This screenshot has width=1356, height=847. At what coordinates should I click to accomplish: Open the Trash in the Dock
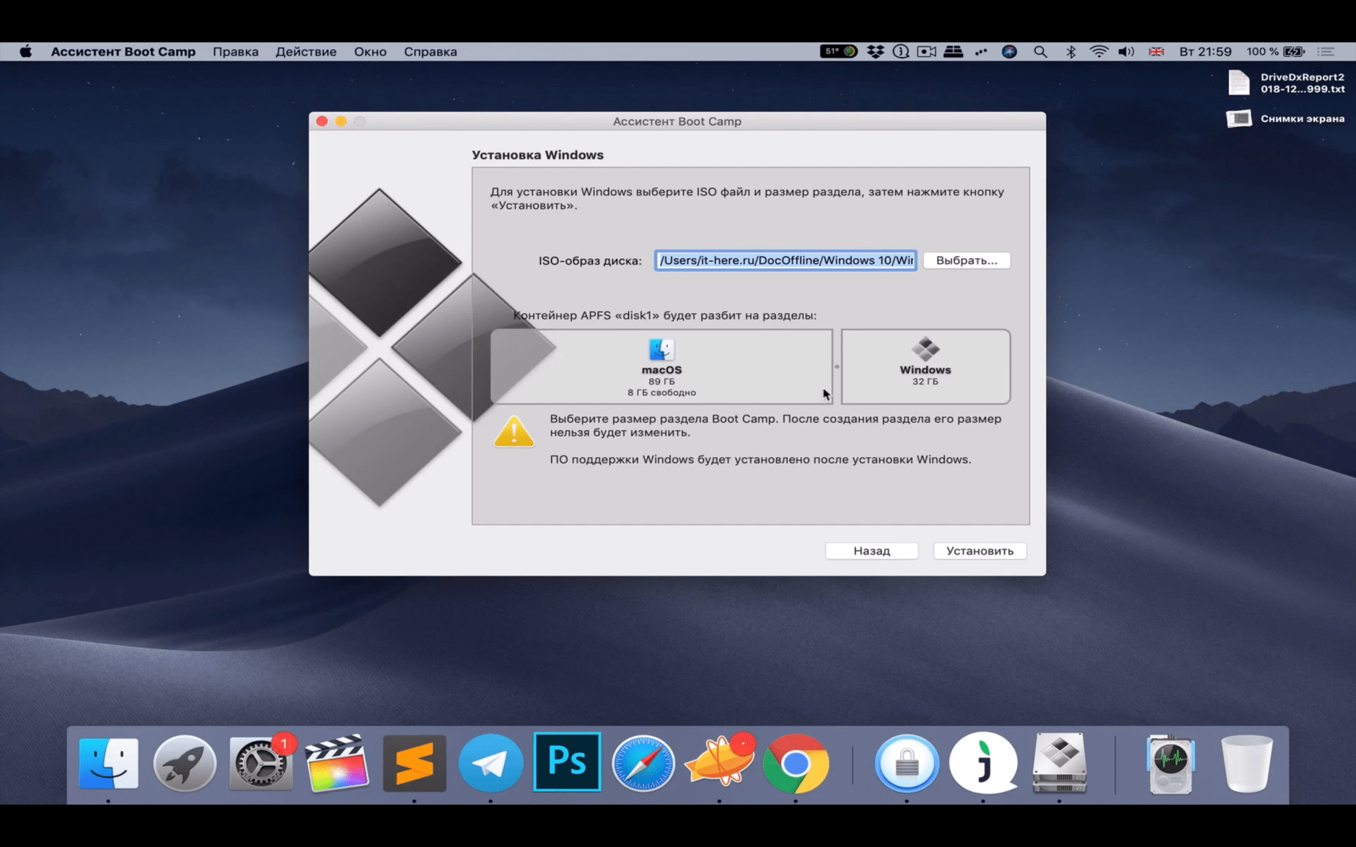[1247, 763]
